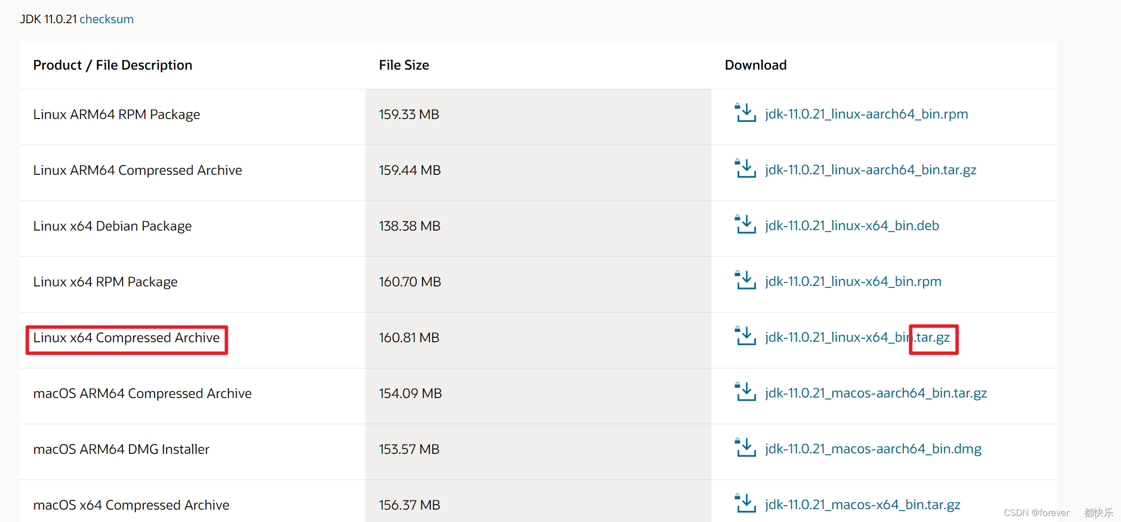Download jdk-11.0.21_linux-aarch64_bin.rpm link
Viewport: 1121px width, 522px height.
pyautogui.click(x=867, y=114)
